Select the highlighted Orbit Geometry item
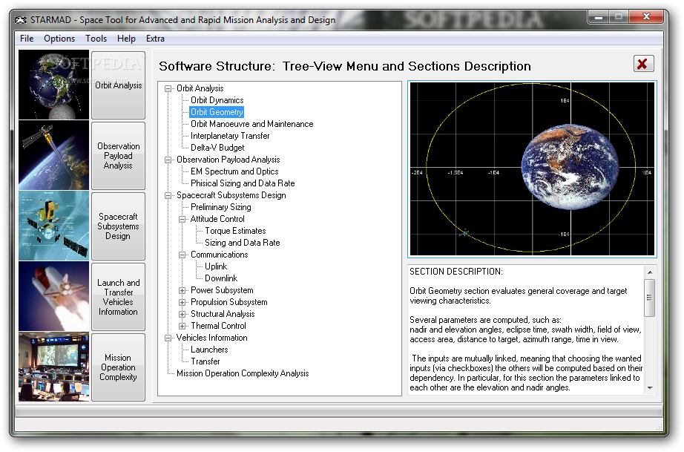 point(217,112)
